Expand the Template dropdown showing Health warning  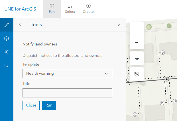pyautogui.click(x=67, y=74)
